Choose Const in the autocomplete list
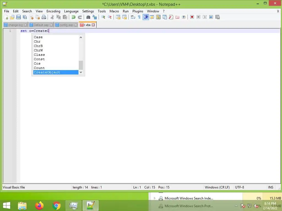282x211 pixels. [x=56, y=59]
